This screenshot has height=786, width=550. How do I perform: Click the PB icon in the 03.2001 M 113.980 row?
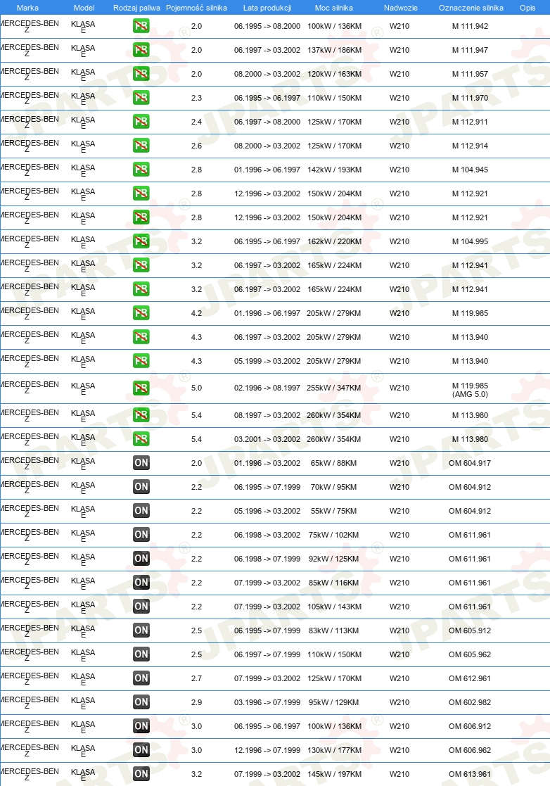[141, 439]
